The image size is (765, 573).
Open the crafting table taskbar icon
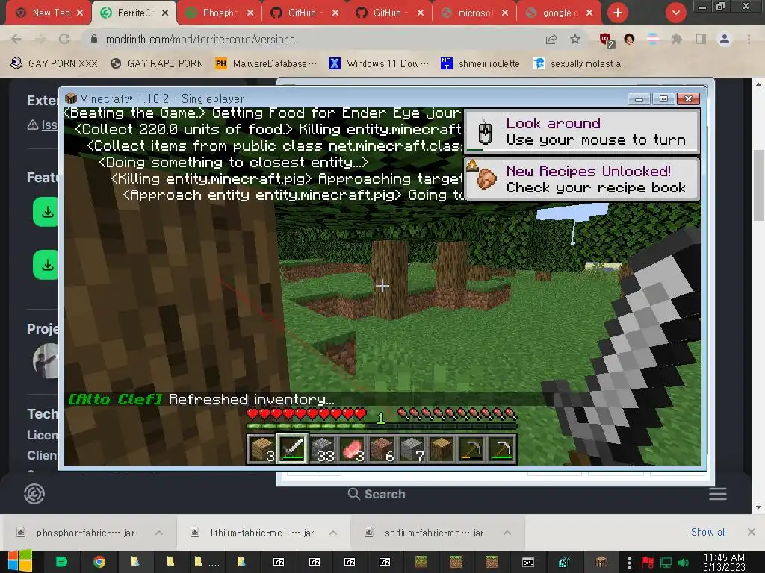(601, 562)
